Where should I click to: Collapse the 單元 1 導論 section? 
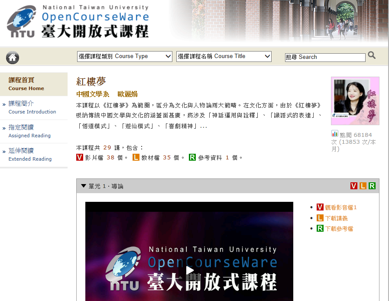[84, 186]
